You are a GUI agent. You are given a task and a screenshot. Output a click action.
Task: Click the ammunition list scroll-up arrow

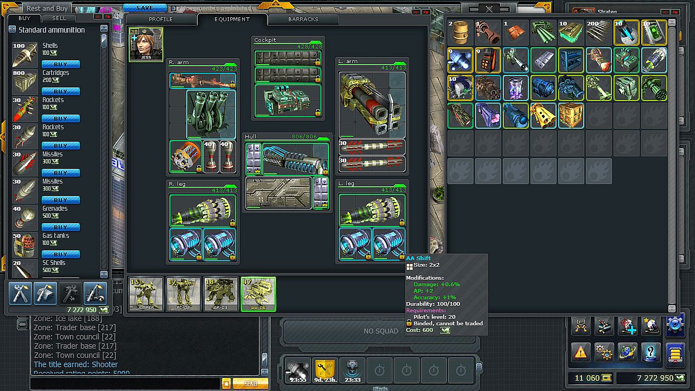pos(104,27)
